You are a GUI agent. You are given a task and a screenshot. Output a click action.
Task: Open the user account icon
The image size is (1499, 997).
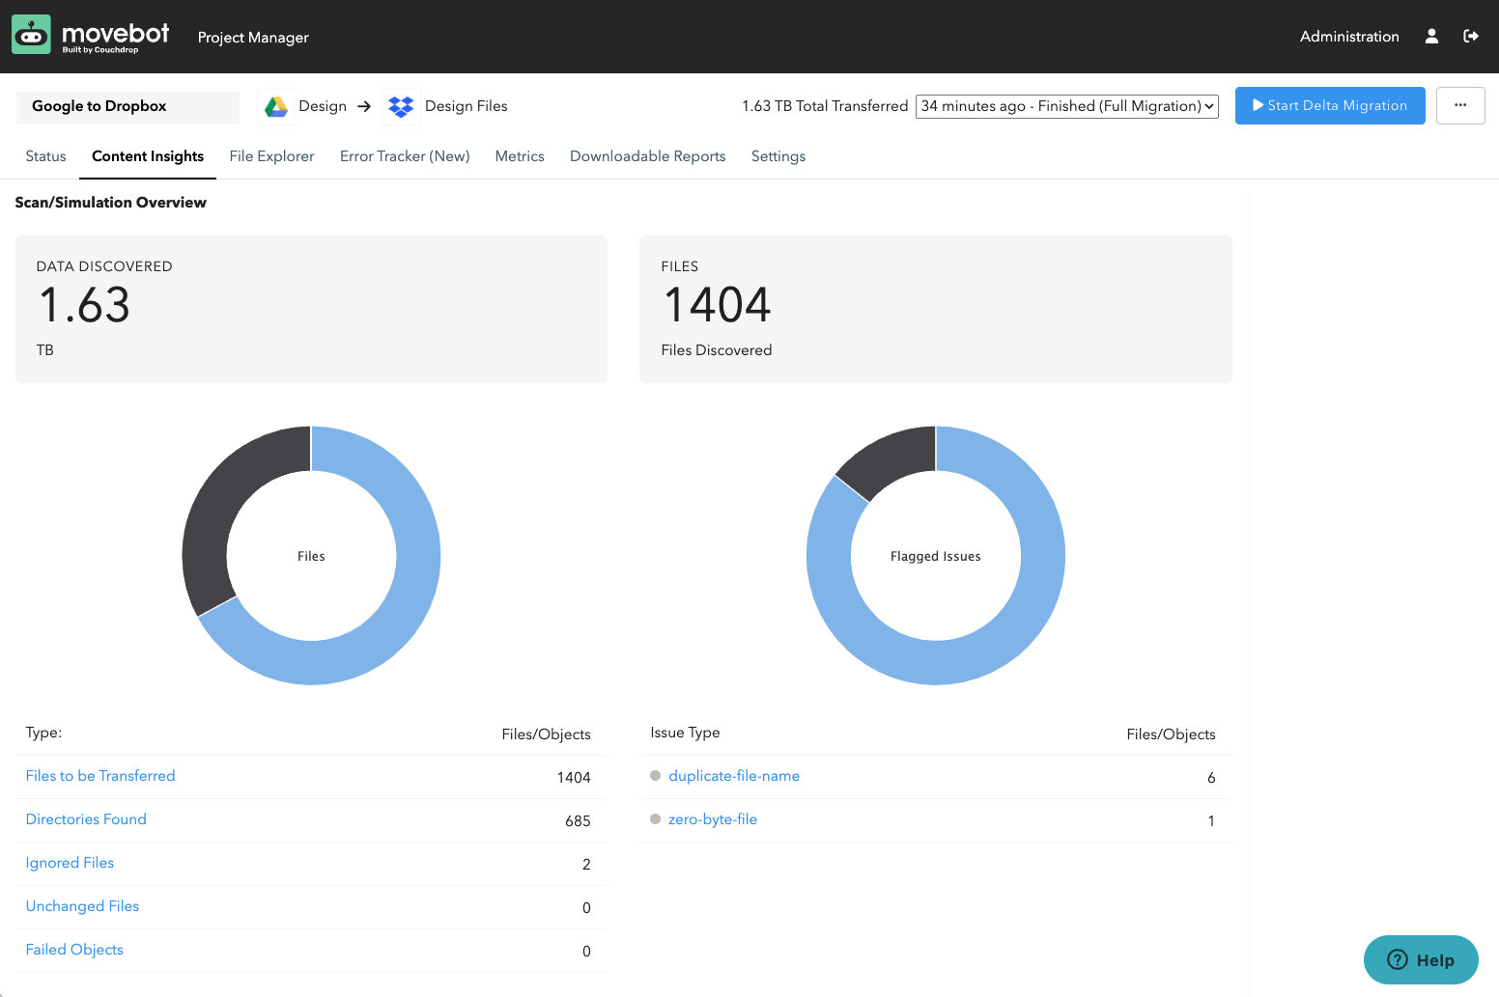pos(1431,36)
